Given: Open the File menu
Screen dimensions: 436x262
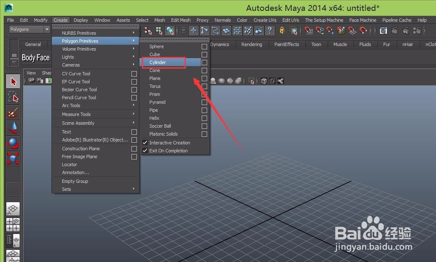Looking at the screenshot, I should (x=10, y=20).
